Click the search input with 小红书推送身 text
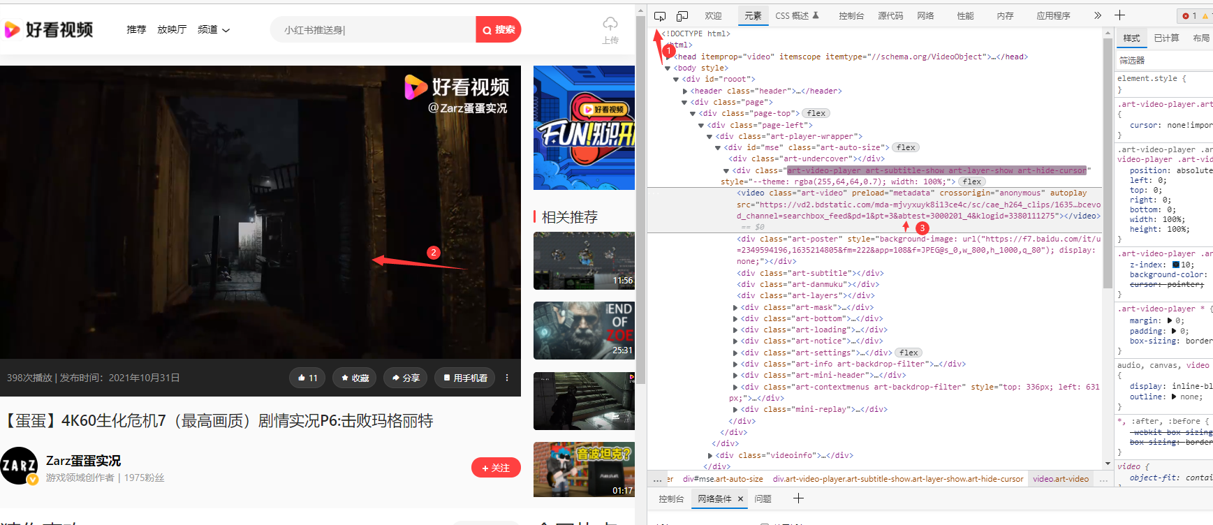1213x525 pixels. (x=373, y=29)
